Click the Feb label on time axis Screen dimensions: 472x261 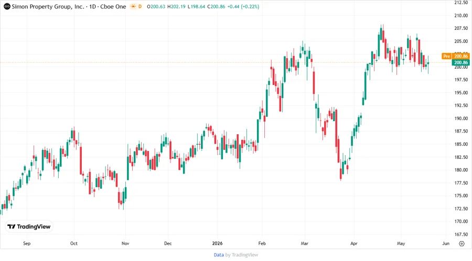[x=262, y=244]
